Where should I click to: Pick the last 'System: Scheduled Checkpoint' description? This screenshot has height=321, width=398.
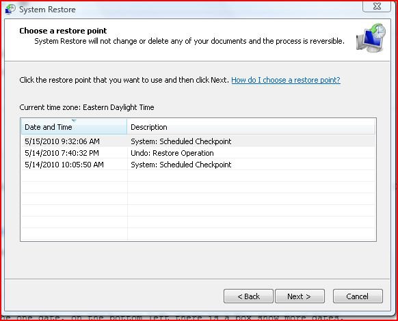tap(181, 165)
